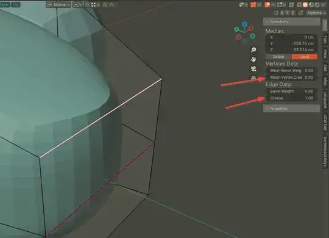Open the pivot point dropdown
Viewport: 329px width, 238px height.
tap(77, 5)
